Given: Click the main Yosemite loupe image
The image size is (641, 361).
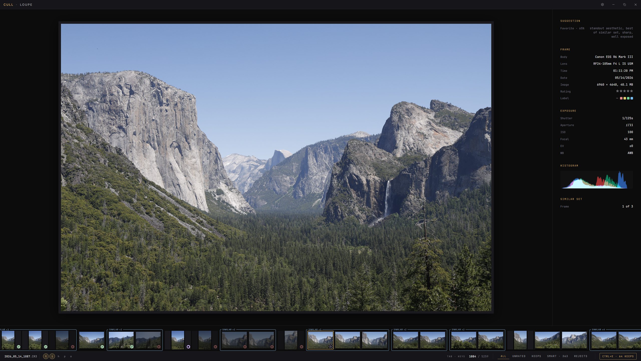Looking at the screenshot, I should [x=276, y=167].
